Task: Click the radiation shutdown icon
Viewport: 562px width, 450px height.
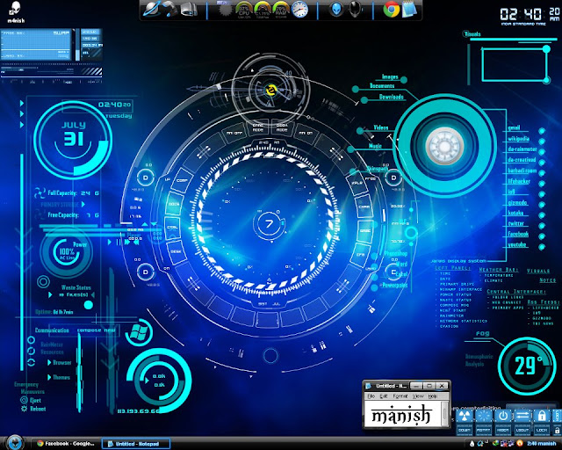Action: tap(465, 417)
